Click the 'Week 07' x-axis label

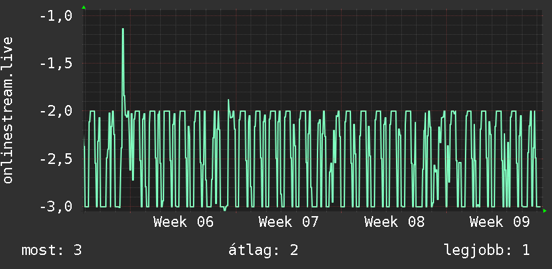289,222
